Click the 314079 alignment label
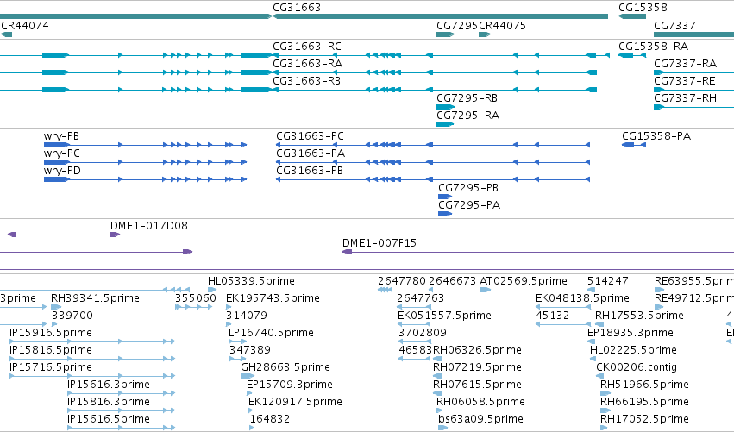Screen dimensions: 734x432 pyautogui.click(x=247, y=316)
